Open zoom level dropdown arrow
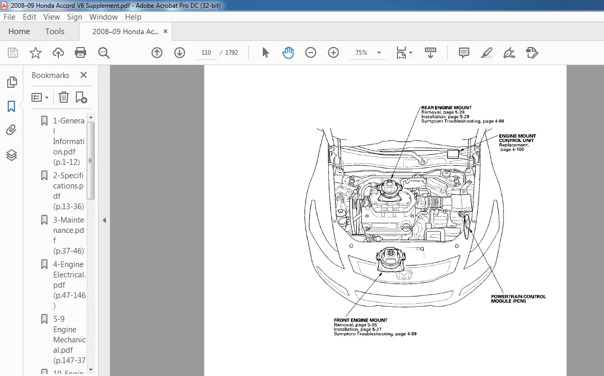The height and width of the screenshot is (376, 604). [x=379, y=53]
